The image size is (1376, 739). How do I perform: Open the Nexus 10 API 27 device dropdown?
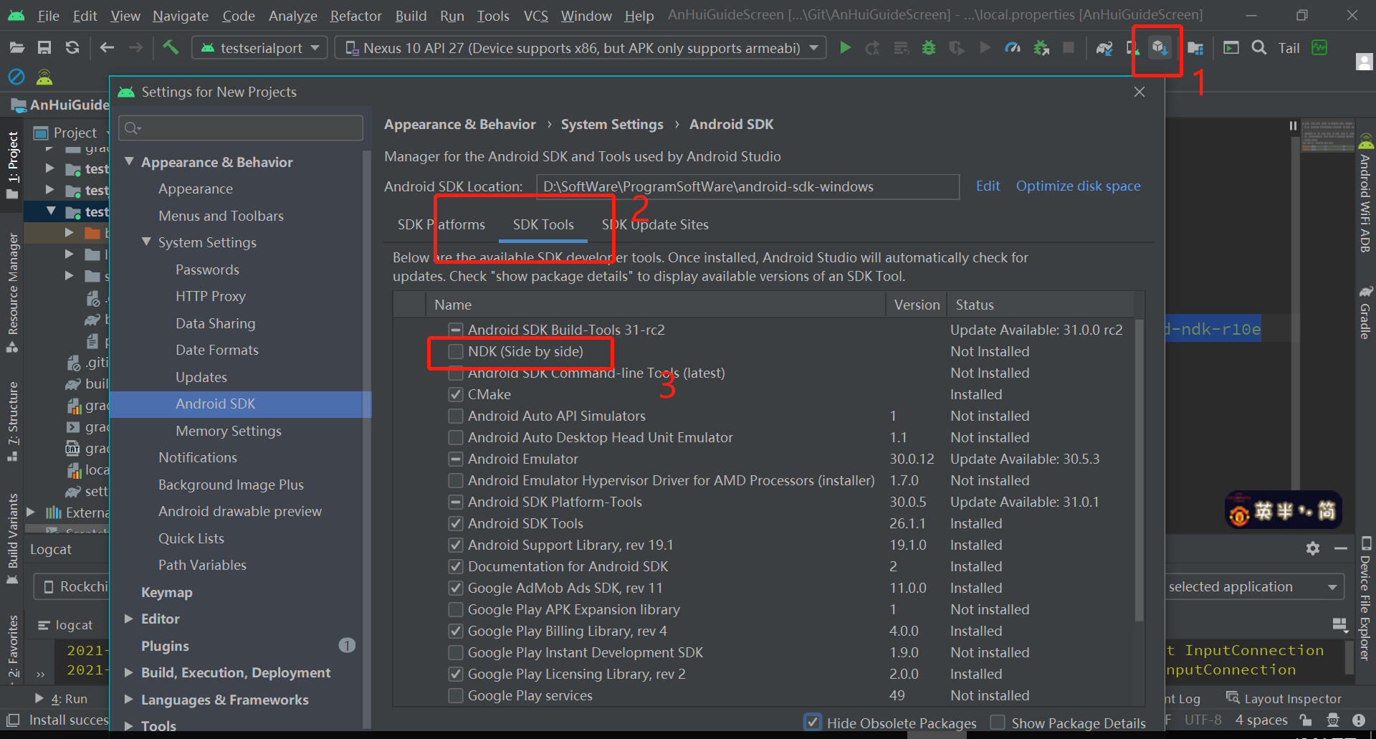[580, 47]
